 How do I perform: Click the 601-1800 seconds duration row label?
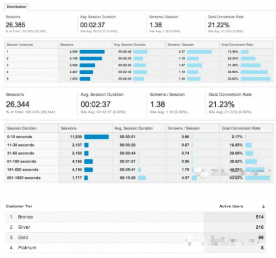pos(24,178)
